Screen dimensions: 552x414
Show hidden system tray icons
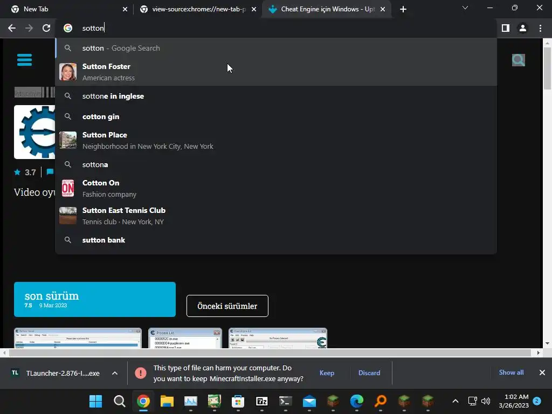[455, 401]
